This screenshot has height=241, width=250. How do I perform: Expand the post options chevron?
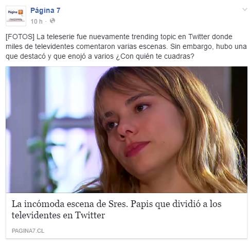click(244, 9)
